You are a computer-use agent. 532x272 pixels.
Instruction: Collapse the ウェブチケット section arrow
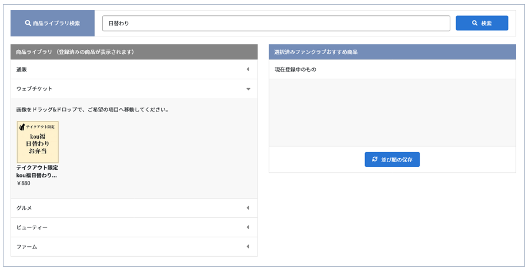(248, 89)
